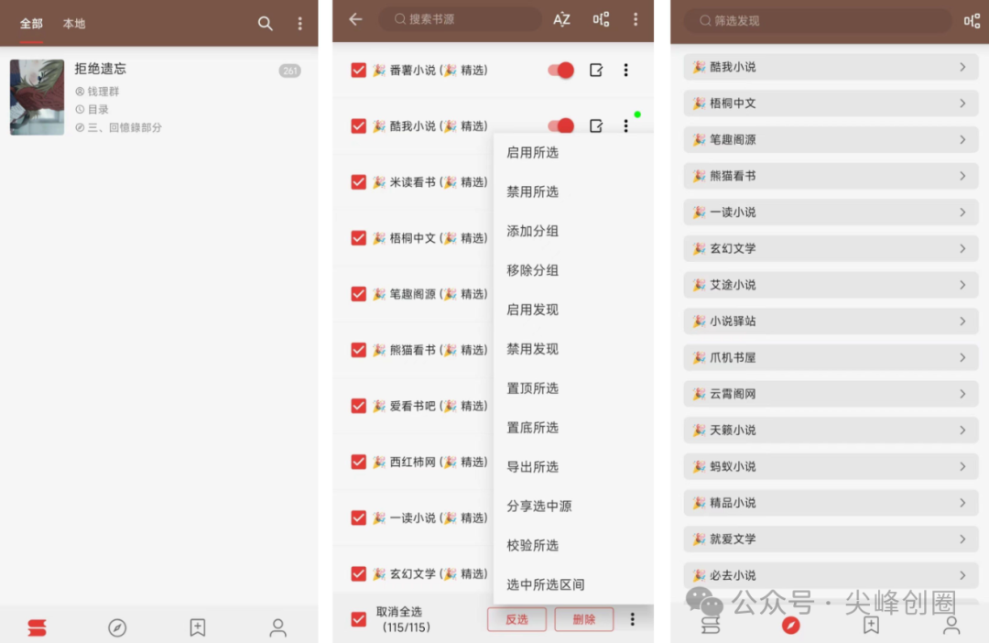Expand 艾途小说 discover entry
Image resolution: width=989 pixels, height=643 pixels.
coord(831,285)
